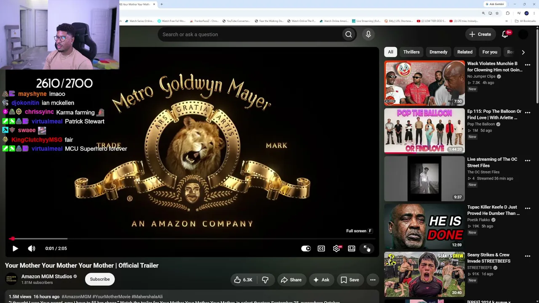Open options for Ep 115 Pop The Balloon
This screenshot has width=539, height=303.
(x=528, y=113)
